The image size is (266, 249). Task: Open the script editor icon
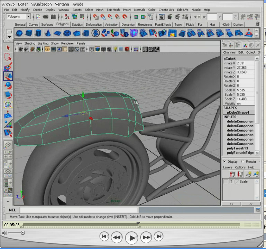coord(258,210)
